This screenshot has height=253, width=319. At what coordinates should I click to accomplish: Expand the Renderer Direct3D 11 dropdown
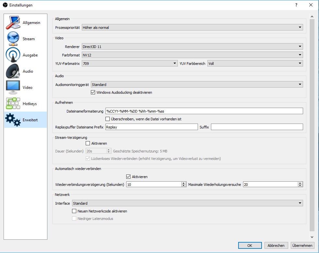tap(192, 47)
